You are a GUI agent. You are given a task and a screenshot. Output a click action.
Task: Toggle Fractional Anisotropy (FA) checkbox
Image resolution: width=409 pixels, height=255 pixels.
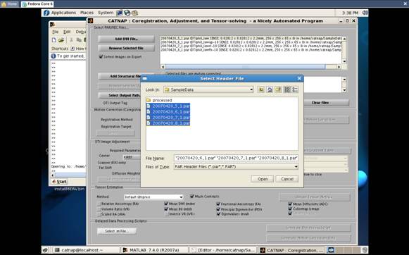218,204
